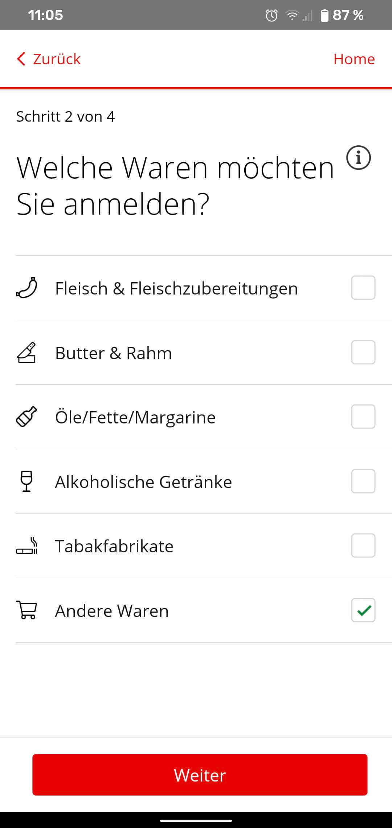The height and width of the screenshot is (828, 392).
Task: Tap the Alkoholische Getränke label
Action: pyautogui.click(x=143, y=482)
